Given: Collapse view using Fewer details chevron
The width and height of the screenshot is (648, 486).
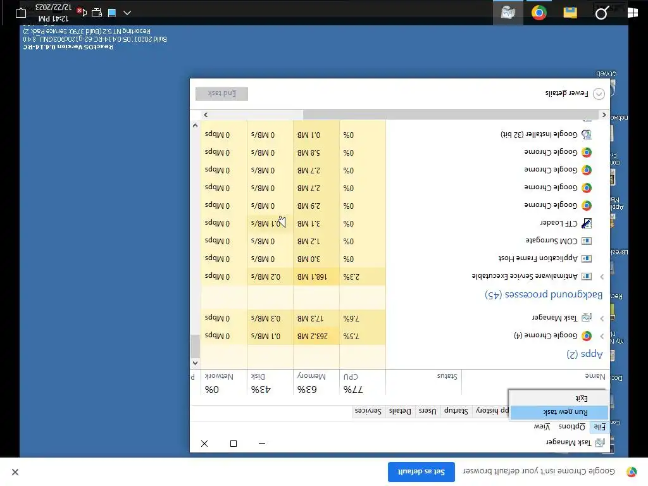Looking at the screenshot, I should tap(599, 94).
